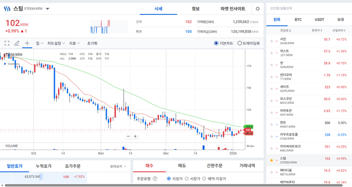The width and height of the screenshot is (352, 187).
Task: Select the crosshair cursor tool
Action: point(27,43)
